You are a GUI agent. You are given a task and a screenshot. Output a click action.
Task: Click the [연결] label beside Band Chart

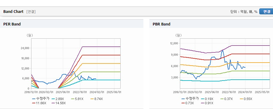coord(31,12)
